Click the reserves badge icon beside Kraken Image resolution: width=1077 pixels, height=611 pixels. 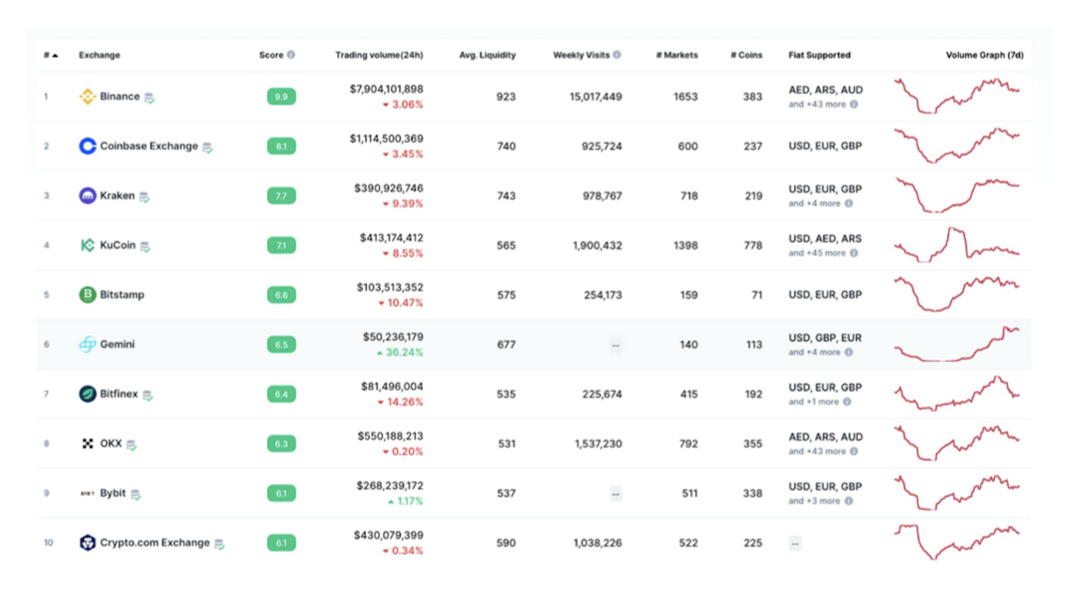coord(144,197)
